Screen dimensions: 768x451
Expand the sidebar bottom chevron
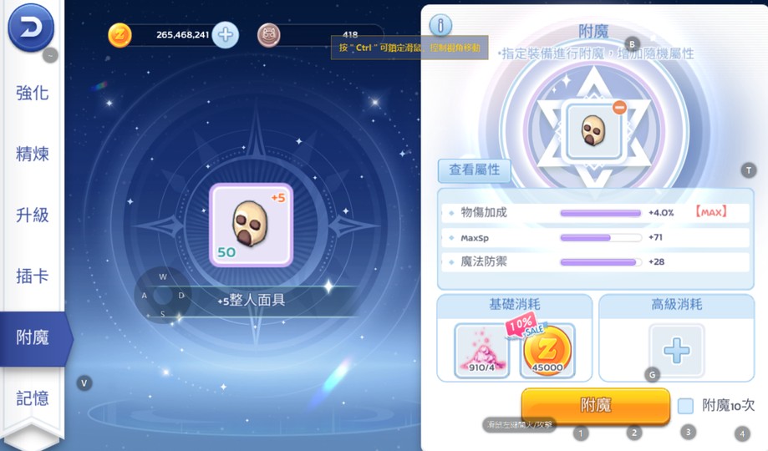pos(33,436)
